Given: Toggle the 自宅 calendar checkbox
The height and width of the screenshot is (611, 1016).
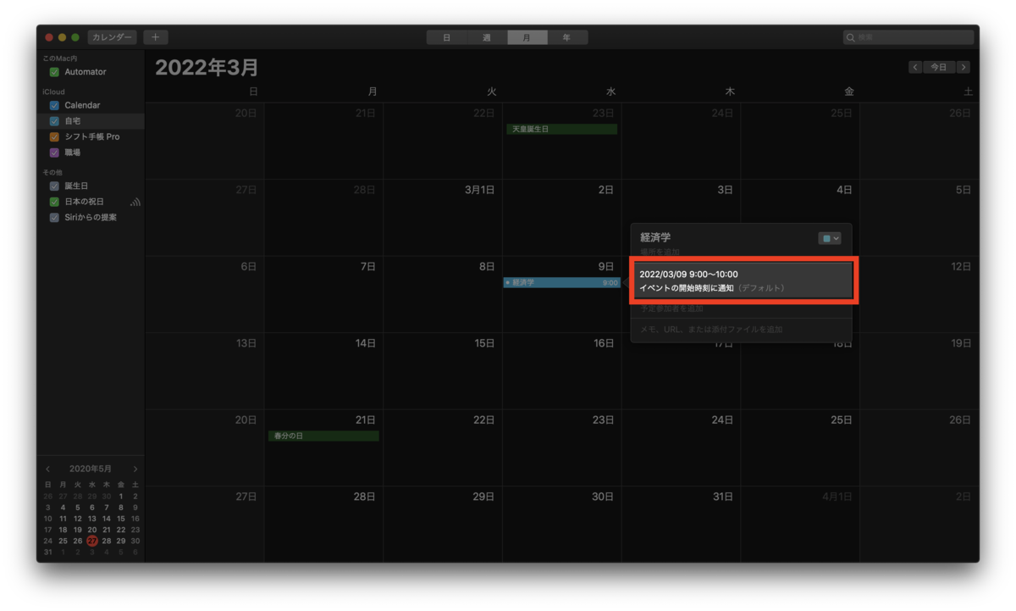Looking at the screenshot, I should (54, 121).
